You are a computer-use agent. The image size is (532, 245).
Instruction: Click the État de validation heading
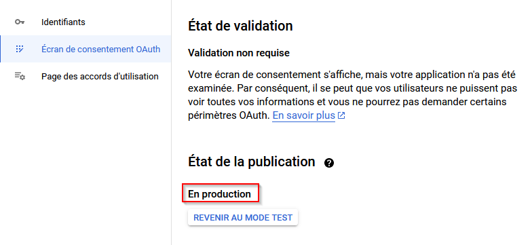pyautogui.click(x=240, y=26)
